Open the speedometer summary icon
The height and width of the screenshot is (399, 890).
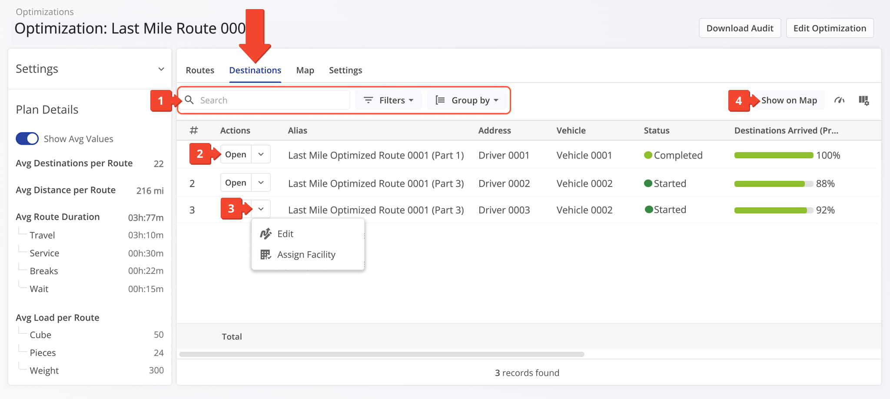pos(839,100)
